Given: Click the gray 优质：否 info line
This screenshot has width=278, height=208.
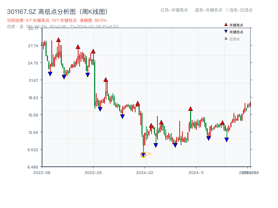Looking at the screenshot, I should tap(63, 27).
